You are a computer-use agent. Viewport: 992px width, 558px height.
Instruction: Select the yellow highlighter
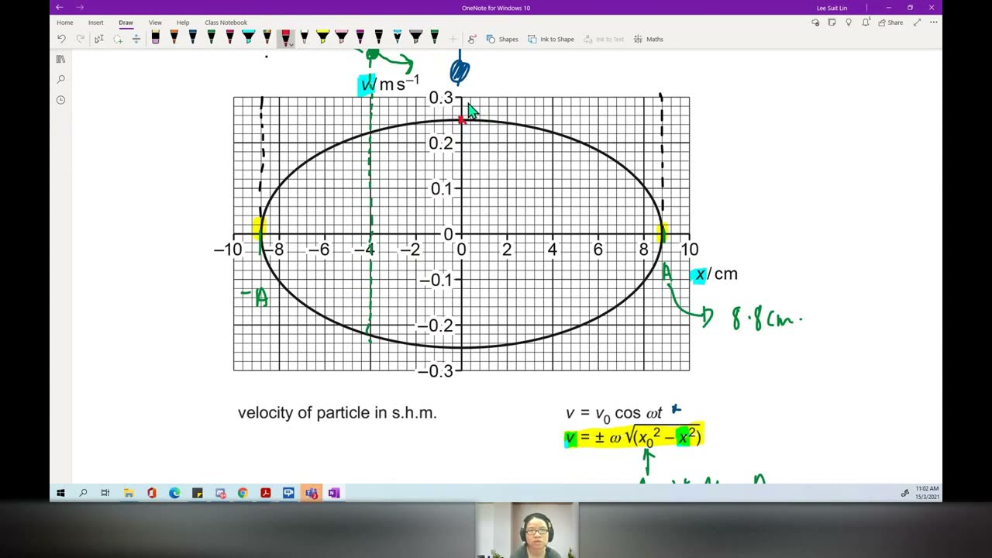click(323, 37)
